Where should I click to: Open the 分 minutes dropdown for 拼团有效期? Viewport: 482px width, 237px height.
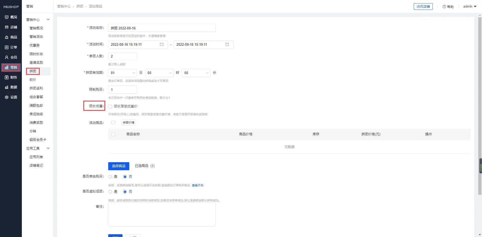pyautogui.click(x=196, y=73)
